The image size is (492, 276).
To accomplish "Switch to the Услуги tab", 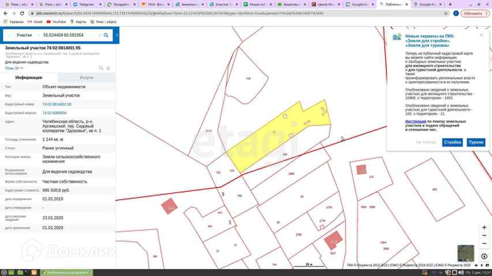I will tap(87, 77).
